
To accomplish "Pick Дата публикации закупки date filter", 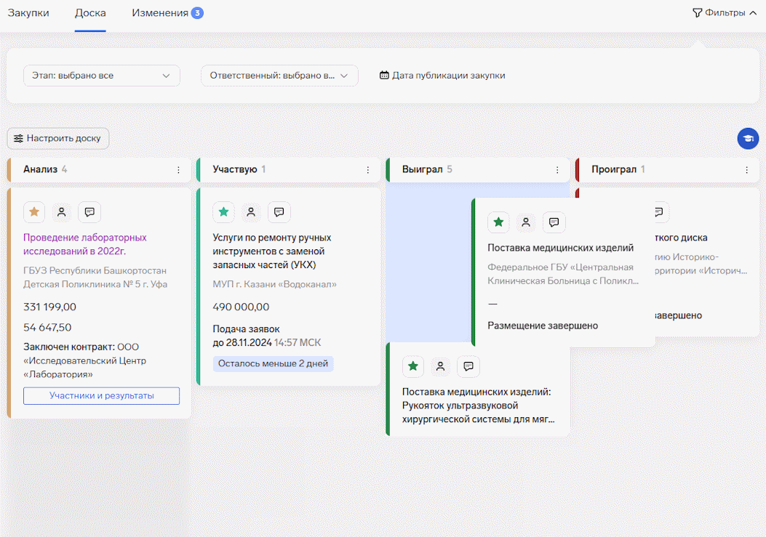I will (442, 76).
